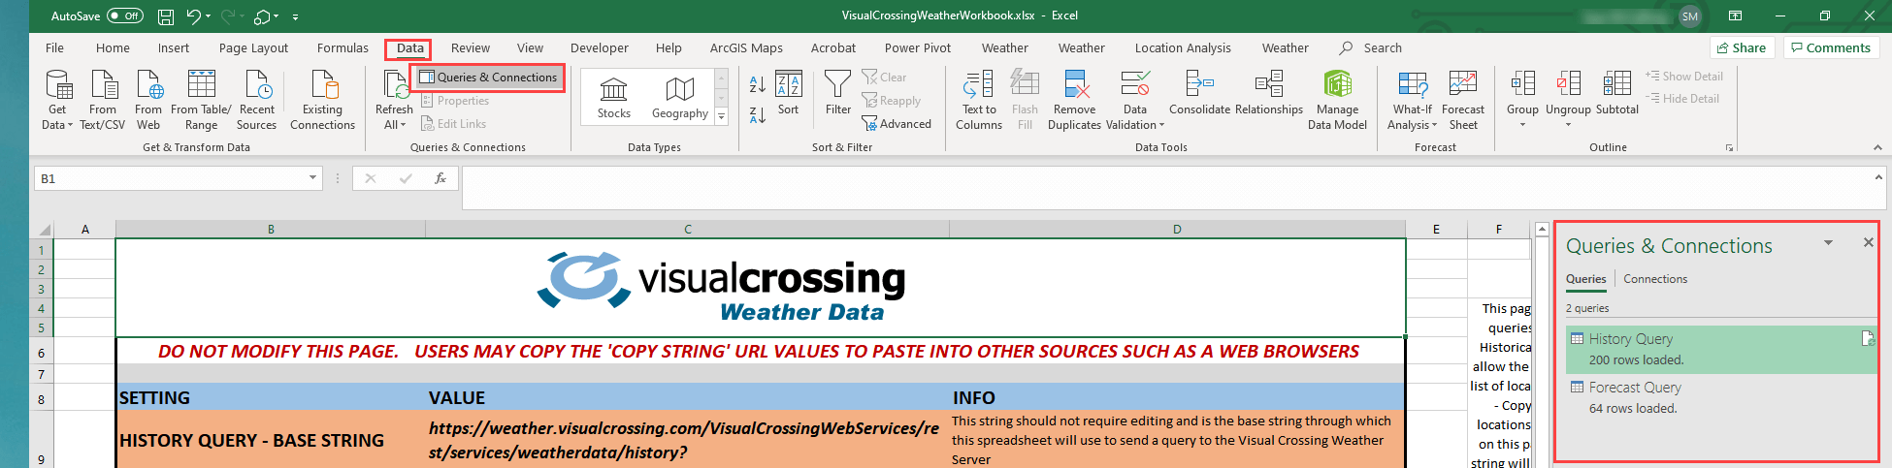Open the Get Data dropdown

(x=57, y=99)
